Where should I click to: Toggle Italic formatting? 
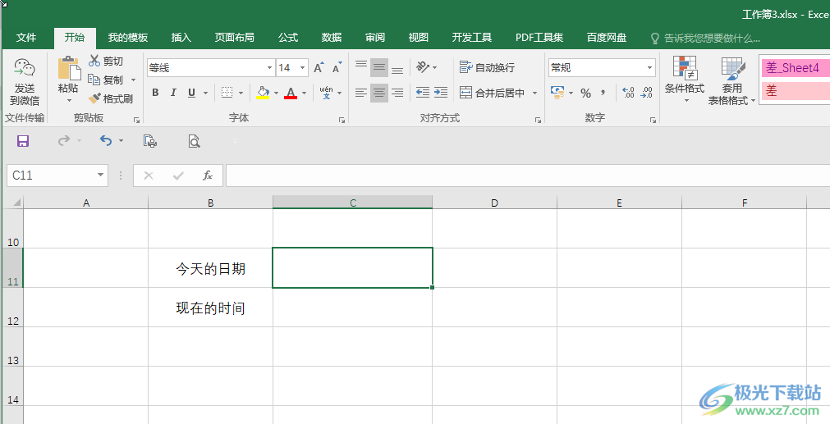(x=173, y=93)
